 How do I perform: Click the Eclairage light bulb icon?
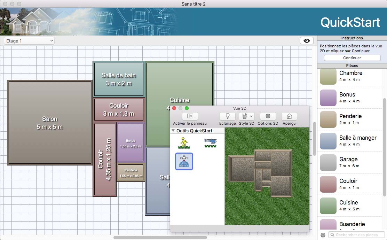(x=227, y=116)
